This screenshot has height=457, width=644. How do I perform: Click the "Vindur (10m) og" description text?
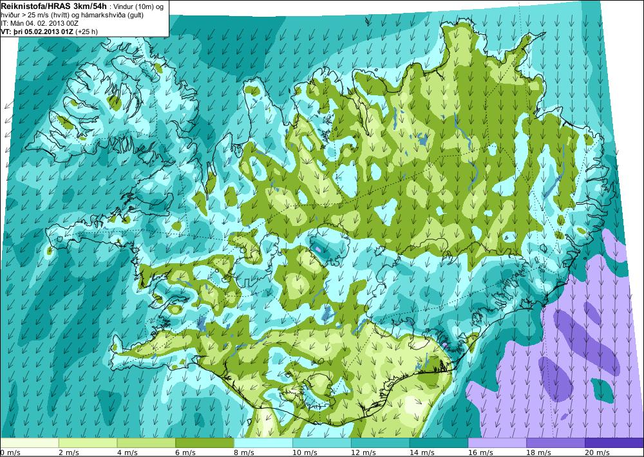click(x=139, y=6)
